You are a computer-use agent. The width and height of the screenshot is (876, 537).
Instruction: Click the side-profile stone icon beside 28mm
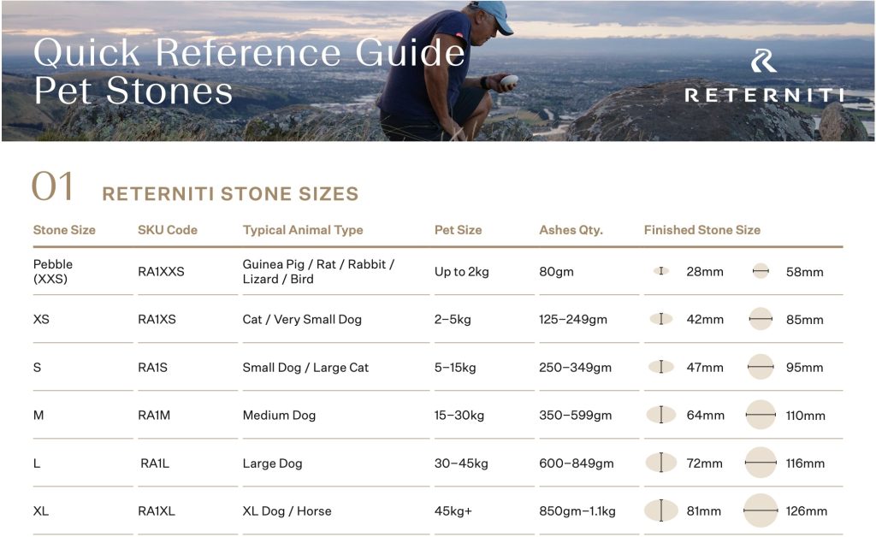[661, 271]
